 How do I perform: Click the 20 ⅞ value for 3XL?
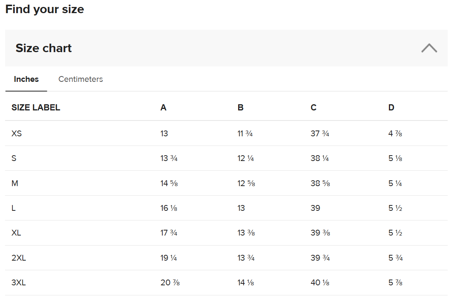pos(170,283)
